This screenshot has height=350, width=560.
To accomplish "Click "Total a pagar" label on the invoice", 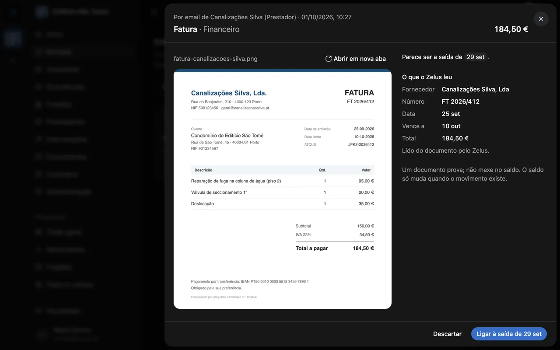I will click(311, 248).
